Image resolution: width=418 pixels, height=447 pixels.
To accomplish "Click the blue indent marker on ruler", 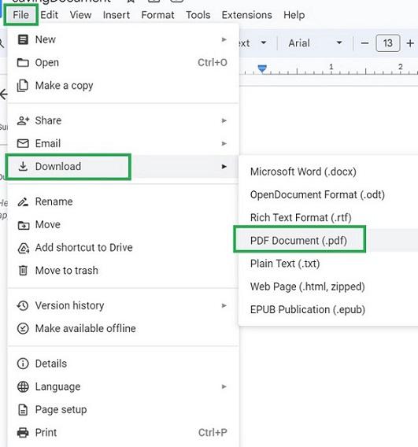I will pos(262,68).
